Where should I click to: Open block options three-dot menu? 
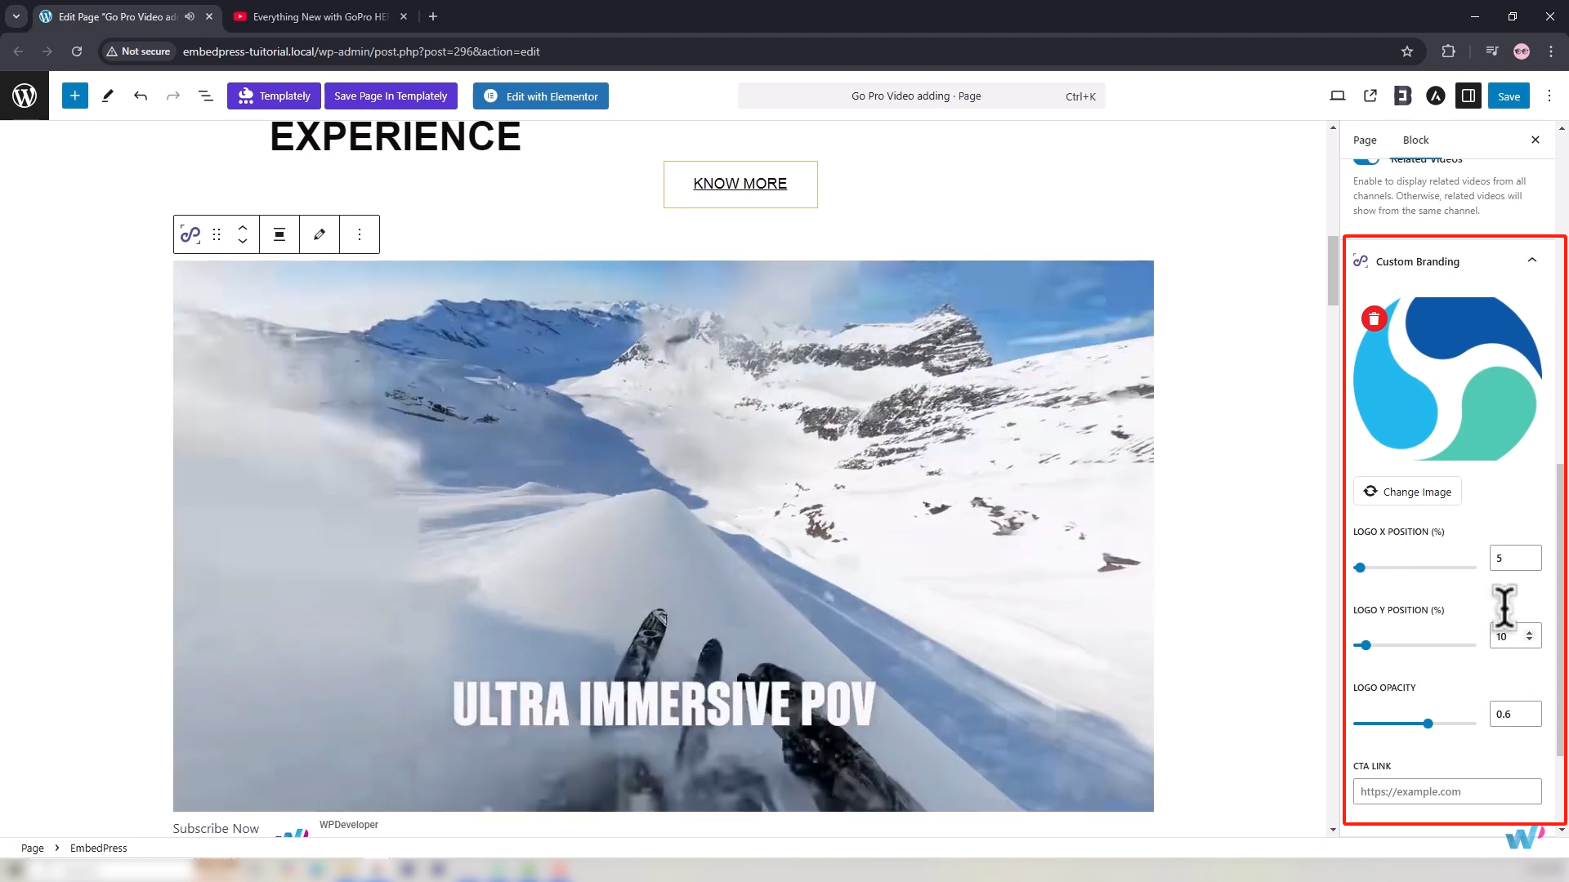[360, 234]
